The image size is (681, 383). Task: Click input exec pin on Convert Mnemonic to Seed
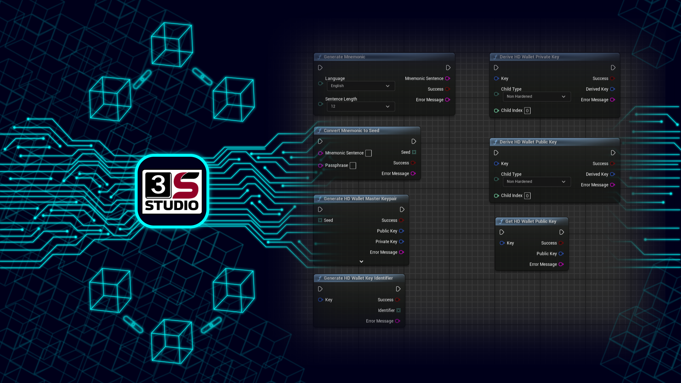coord(320,141)
